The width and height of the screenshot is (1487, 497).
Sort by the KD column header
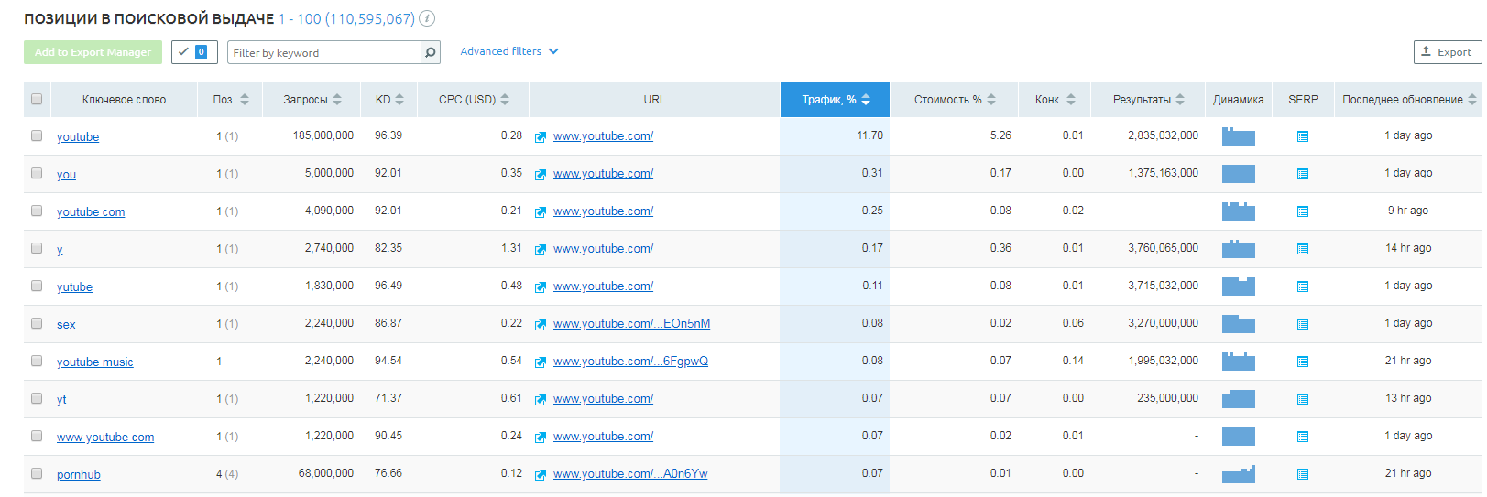(x=388, y=100)
